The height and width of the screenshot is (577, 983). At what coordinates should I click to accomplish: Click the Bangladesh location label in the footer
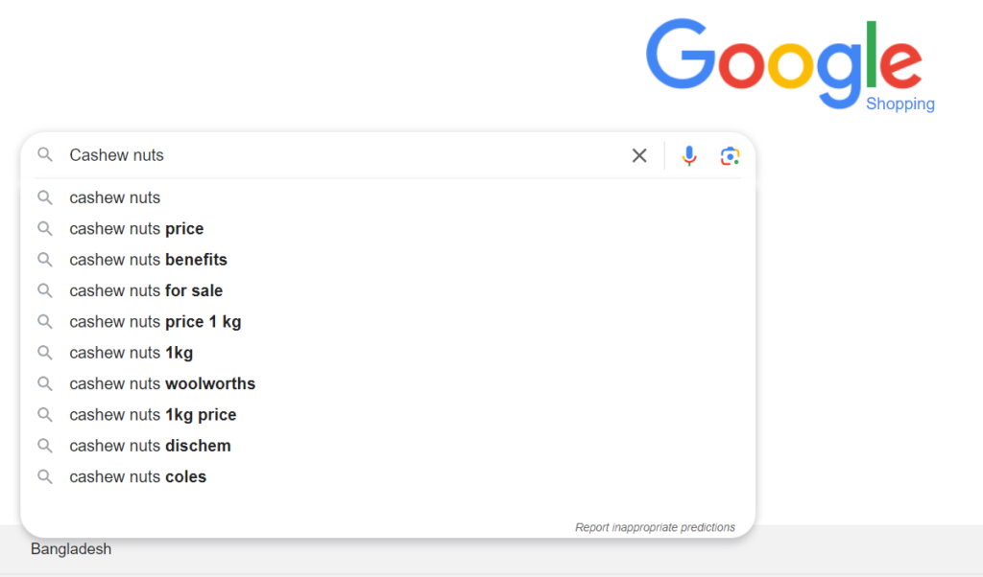pos(71,549)
